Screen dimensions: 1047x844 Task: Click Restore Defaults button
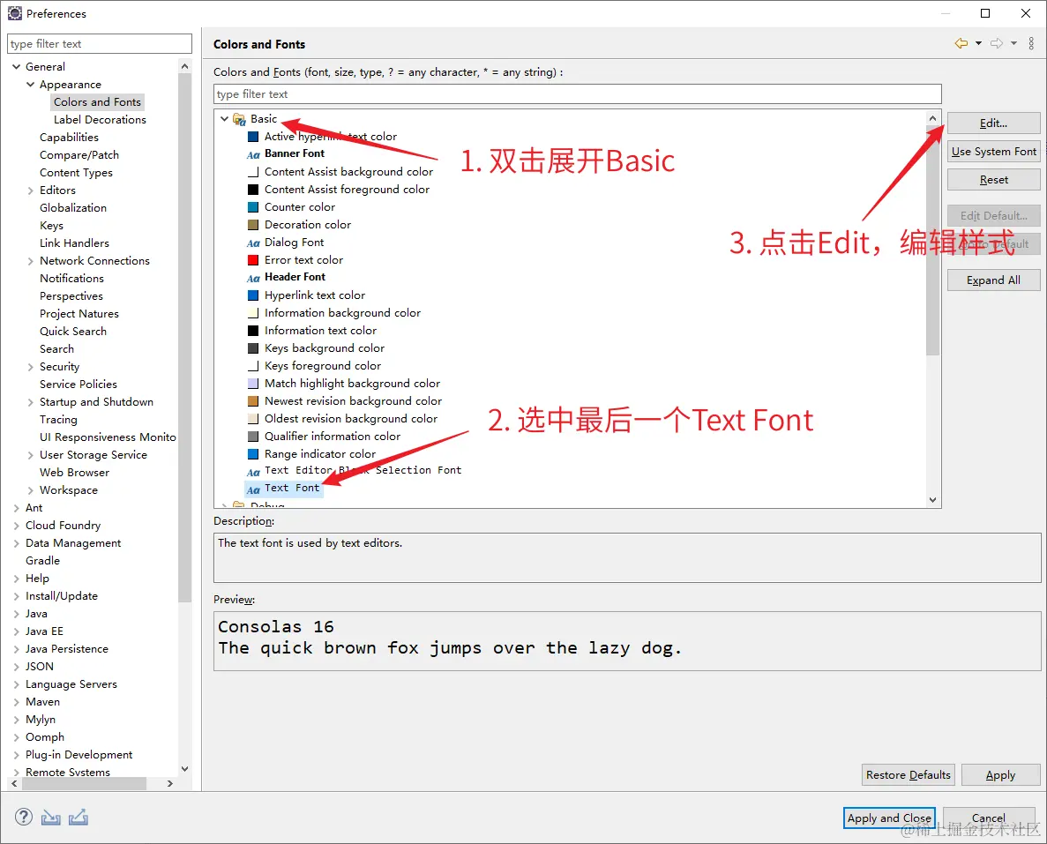tap(909, 774)
